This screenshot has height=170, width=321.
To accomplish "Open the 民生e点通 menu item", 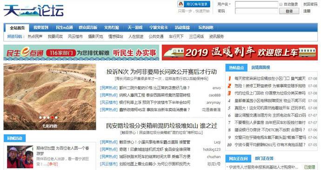I will coord(64,27).
